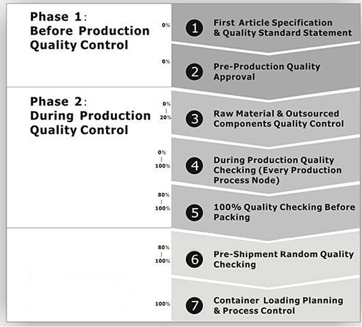Select the number 3 circle icon
The height and width of the screenshot is (327, 362).
pyautogui.click(x=195, y=119)
